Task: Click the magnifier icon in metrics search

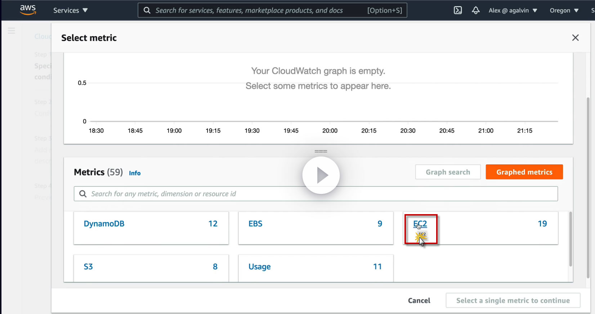Action: tap(83, 194)
